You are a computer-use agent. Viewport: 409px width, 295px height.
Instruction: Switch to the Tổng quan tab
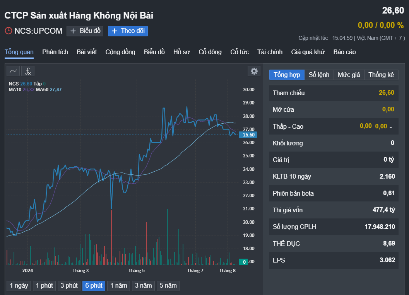coord(19,52)
